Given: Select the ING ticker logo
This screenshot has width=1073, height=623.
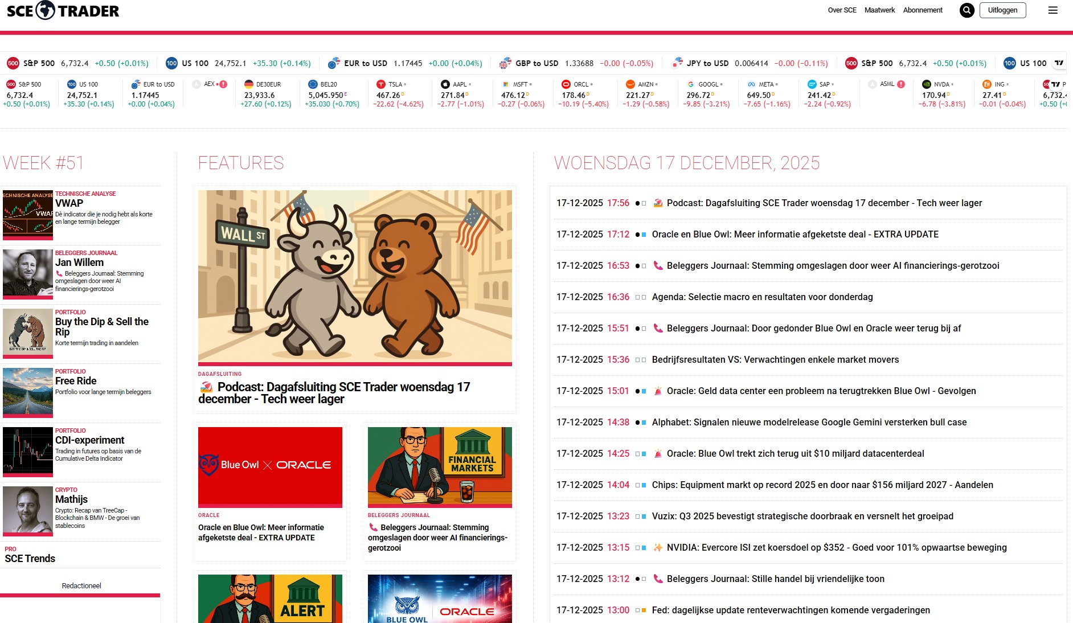Looking at the screenshot, I should pos(987,84).
